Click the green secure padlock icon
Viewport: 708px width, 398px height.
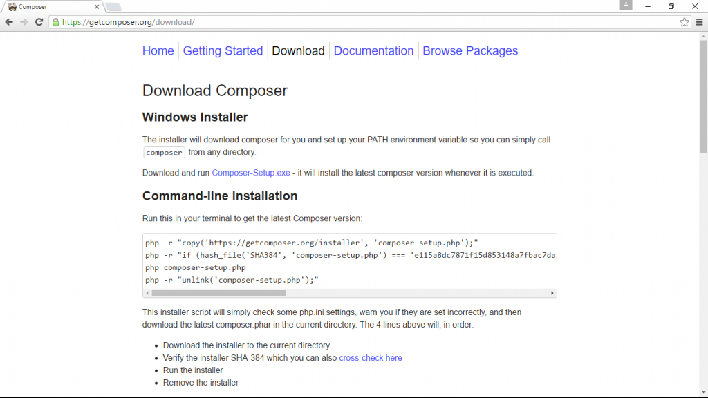(x=56, y=22)
